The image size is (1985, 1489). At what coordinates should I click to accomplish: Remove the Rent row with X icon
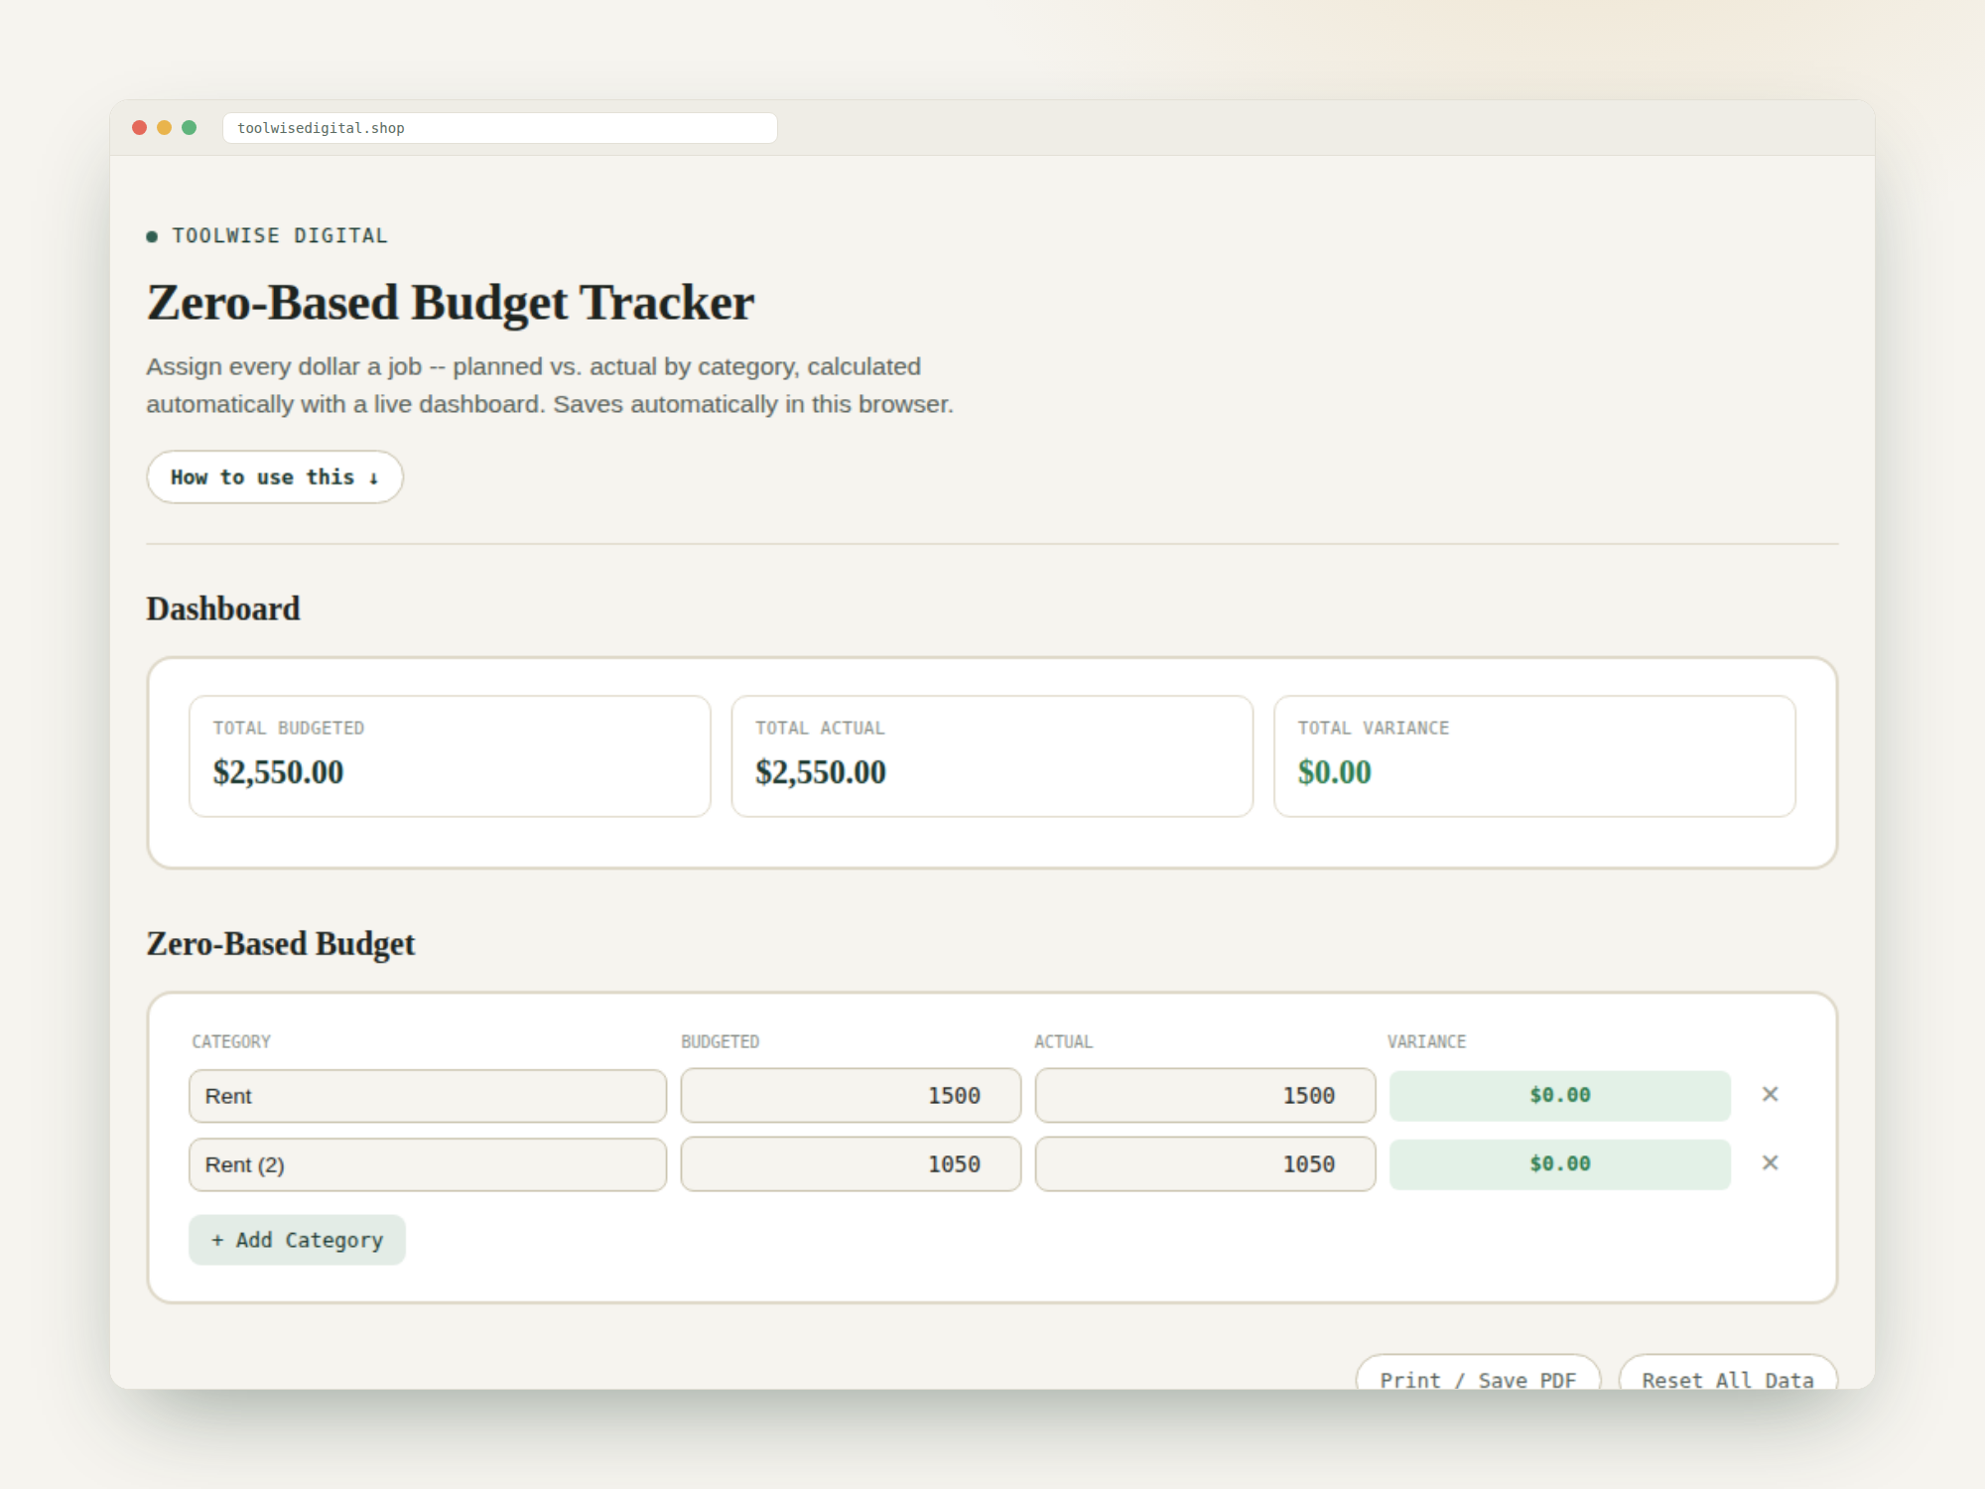(x=1770, y=1095)
